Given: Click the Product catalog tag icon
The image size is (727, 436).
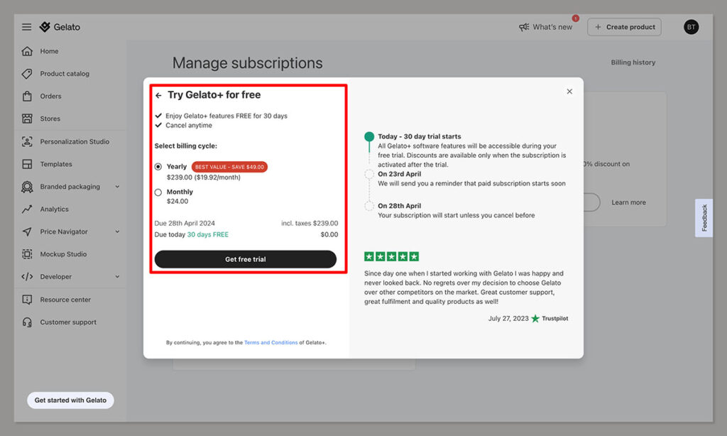Looking at the screenshot, I should pos(27,73).
